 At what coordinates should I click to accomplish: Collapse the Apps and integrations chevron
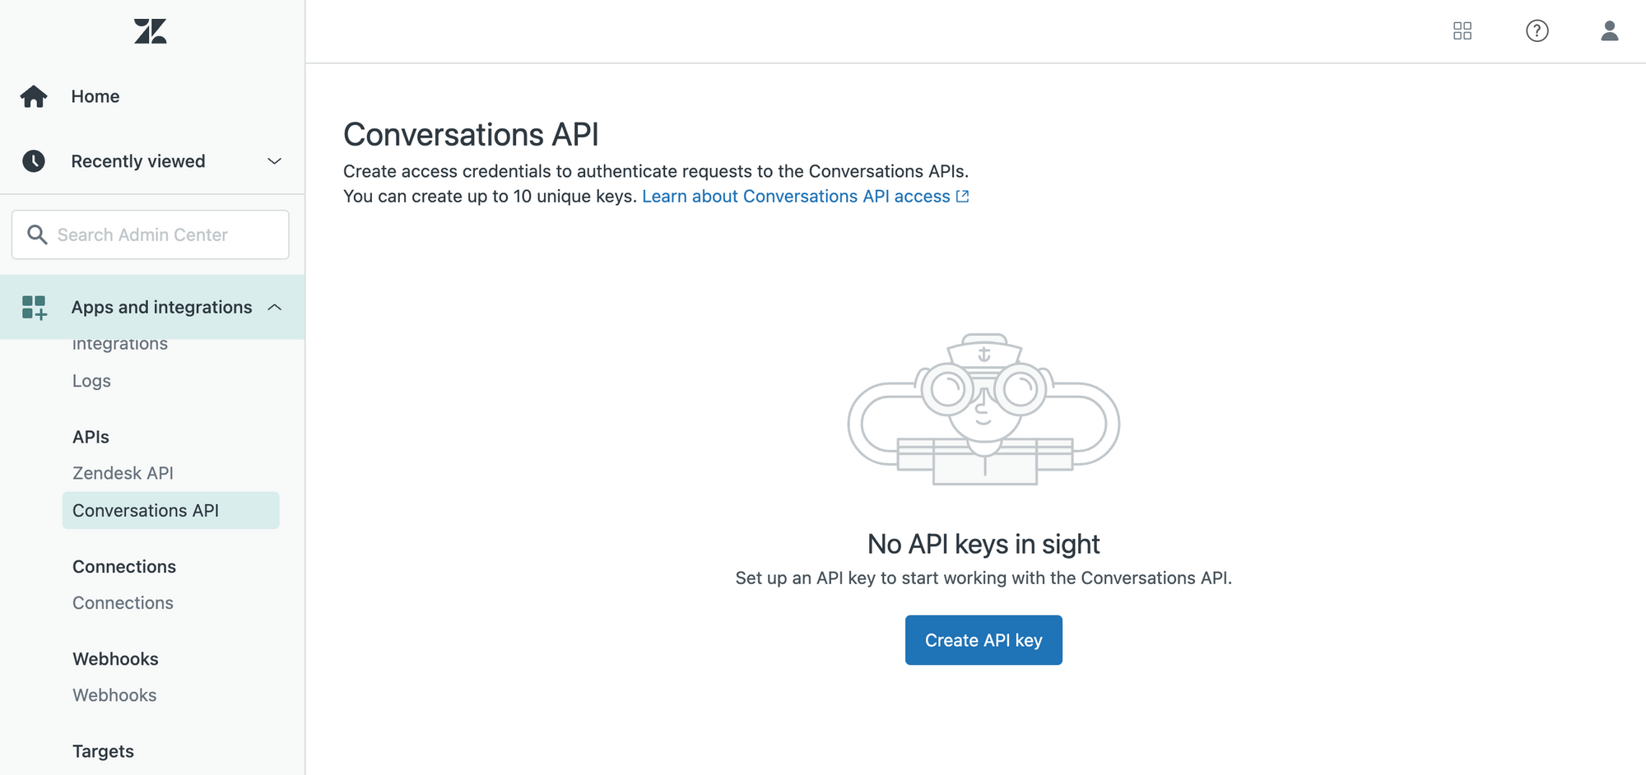click(275, 307)
